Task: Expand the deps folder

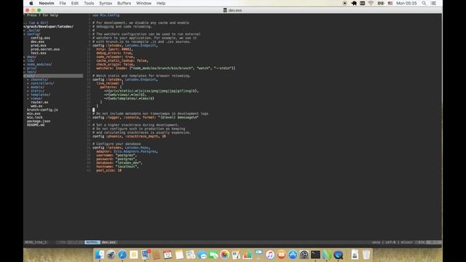Action: [31, 57]
